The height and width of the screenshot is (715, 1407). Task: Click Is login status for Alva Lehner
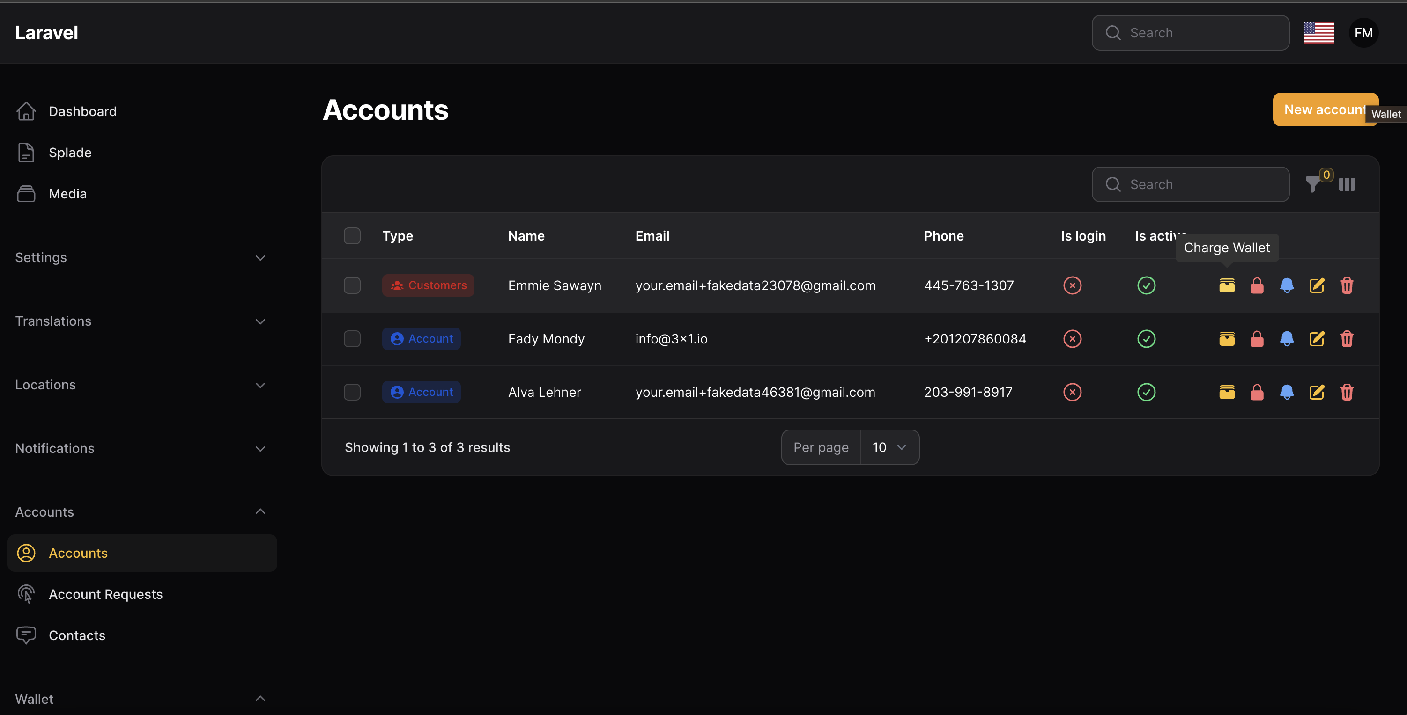(x=1072, y=392)
